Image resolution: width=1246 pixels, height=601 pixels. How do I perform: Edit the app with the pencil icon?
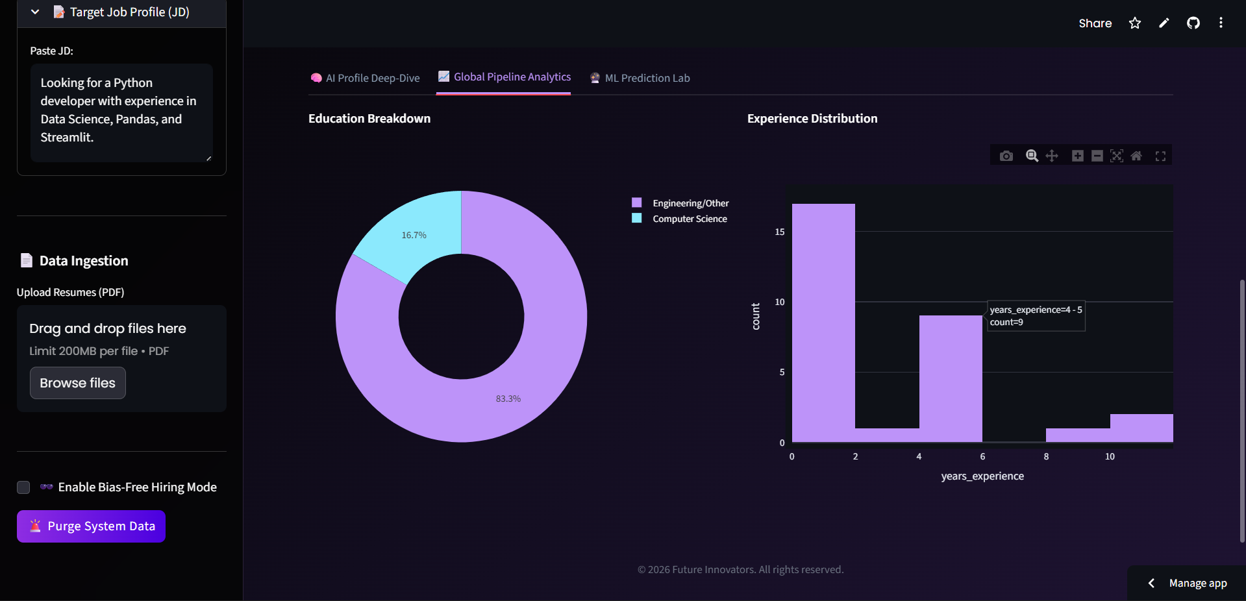click(x=1163, y=23)
